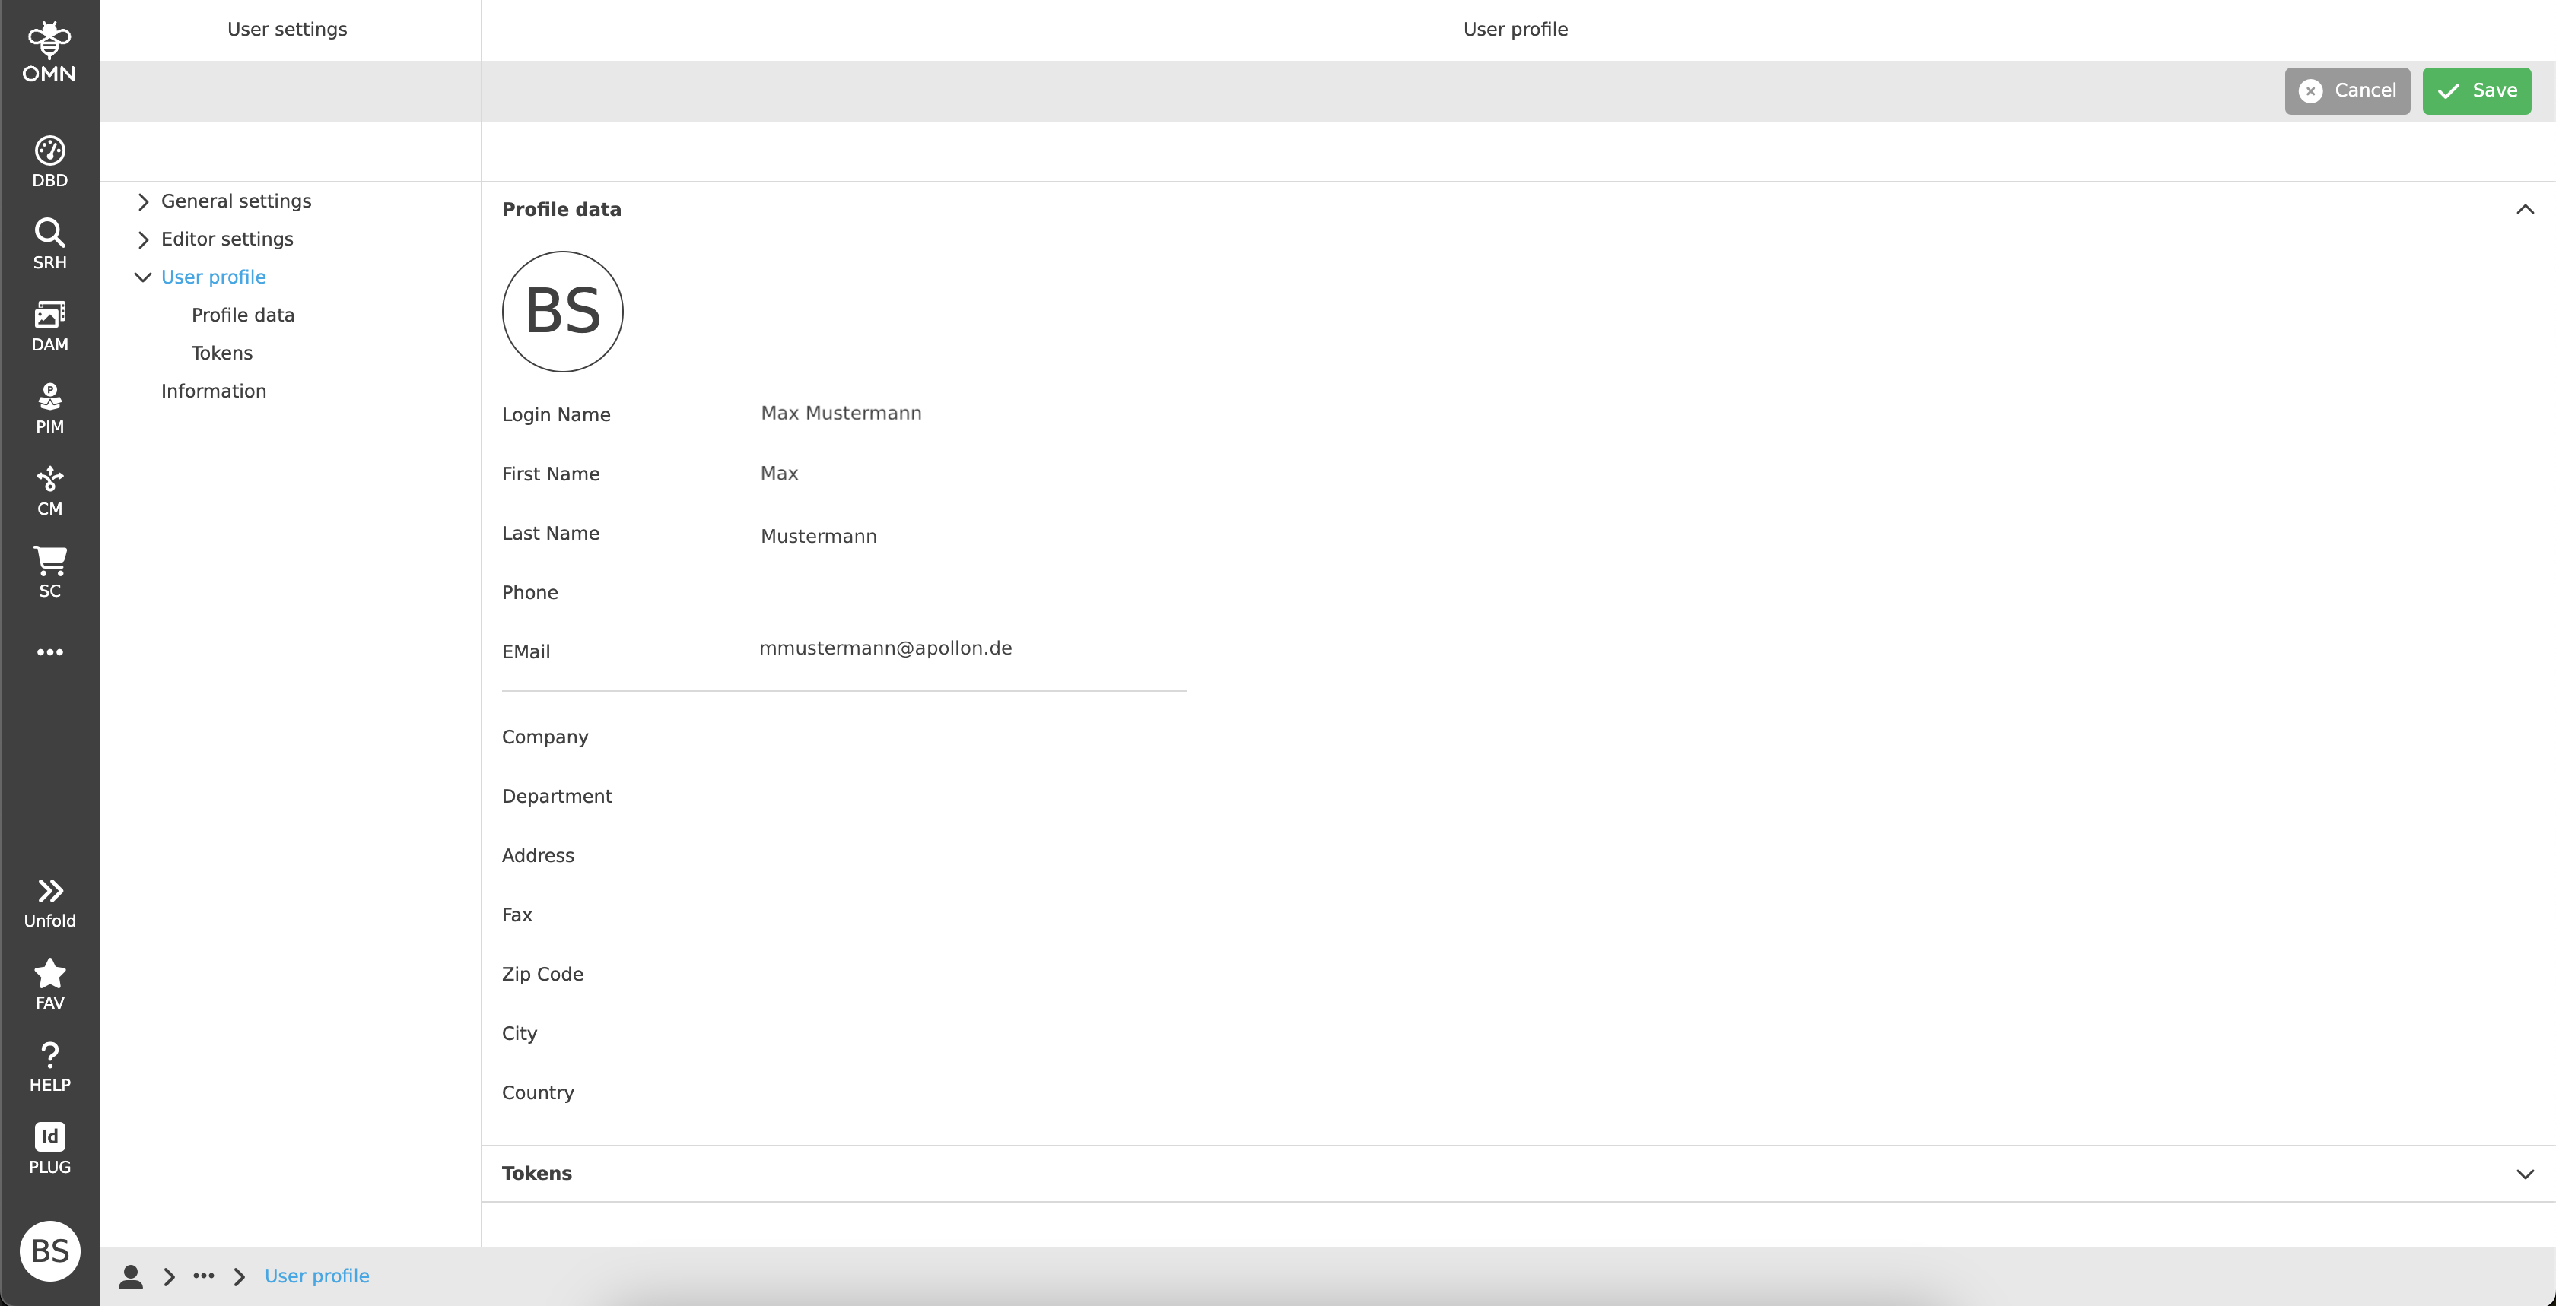Cancel editing the user profile
Screen dimensions: 2556x1306
[2347, 90]
